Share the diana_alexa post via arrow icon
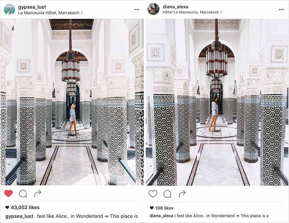Screen dimensions: 289x223 click(x=182, y=194)
